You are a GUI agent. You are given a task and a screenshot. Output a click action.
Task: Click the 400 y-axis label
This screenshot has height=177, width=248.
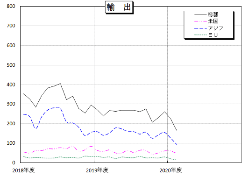click(x=11, y=85)
